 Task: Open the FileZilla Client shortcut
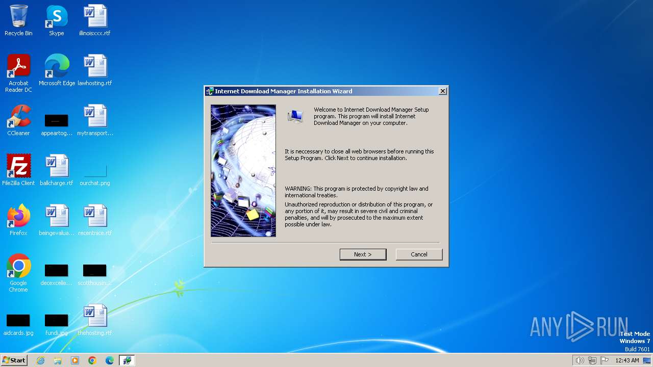(18, 170)
